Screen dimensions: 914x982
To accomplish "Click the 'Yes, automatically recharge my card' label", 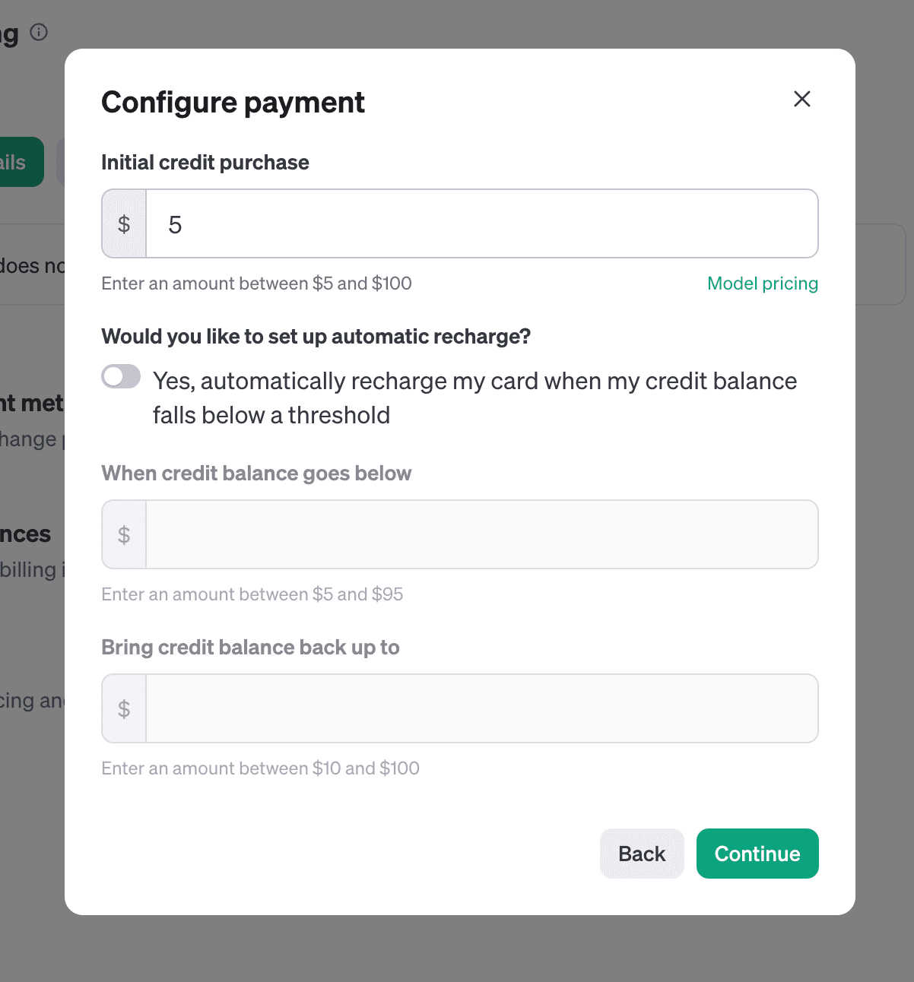I will coord(474,398).
